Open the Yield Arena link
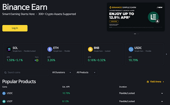The width and height of the screenshot is (170, 105). [156, 82]
